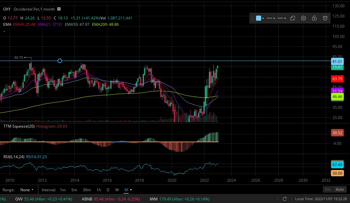Click the TTM Squeeze(20) indicator label
This screenshot has width=350, height=203.
[19, 126]
